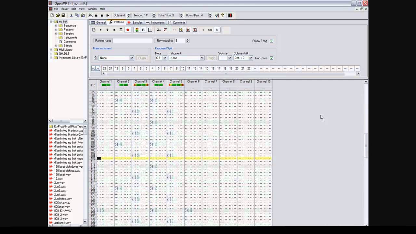Viewport: 416px width, 234px height.
Task: Click the MIDI record icon in main toolbar
Action: [90, 15]
